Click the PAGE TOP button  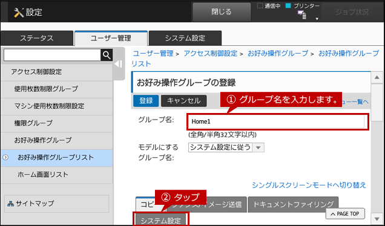(x=345, y=214)
